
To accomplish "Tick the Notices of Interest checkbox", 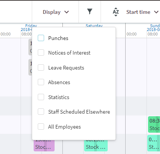I will [x=41, y=53].
